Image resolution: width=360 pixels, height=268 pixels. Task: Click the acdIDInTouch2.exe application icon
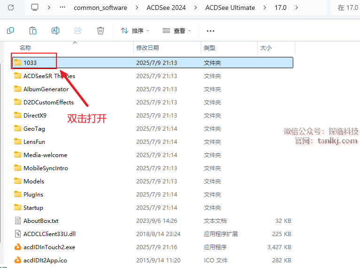pyautogui.click(x=18, y=247)
